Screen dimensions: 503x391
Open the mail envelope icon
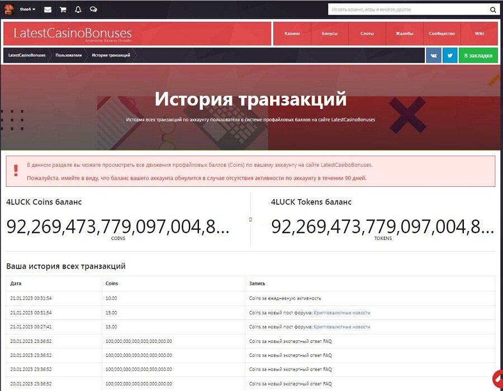coord(48,10)
